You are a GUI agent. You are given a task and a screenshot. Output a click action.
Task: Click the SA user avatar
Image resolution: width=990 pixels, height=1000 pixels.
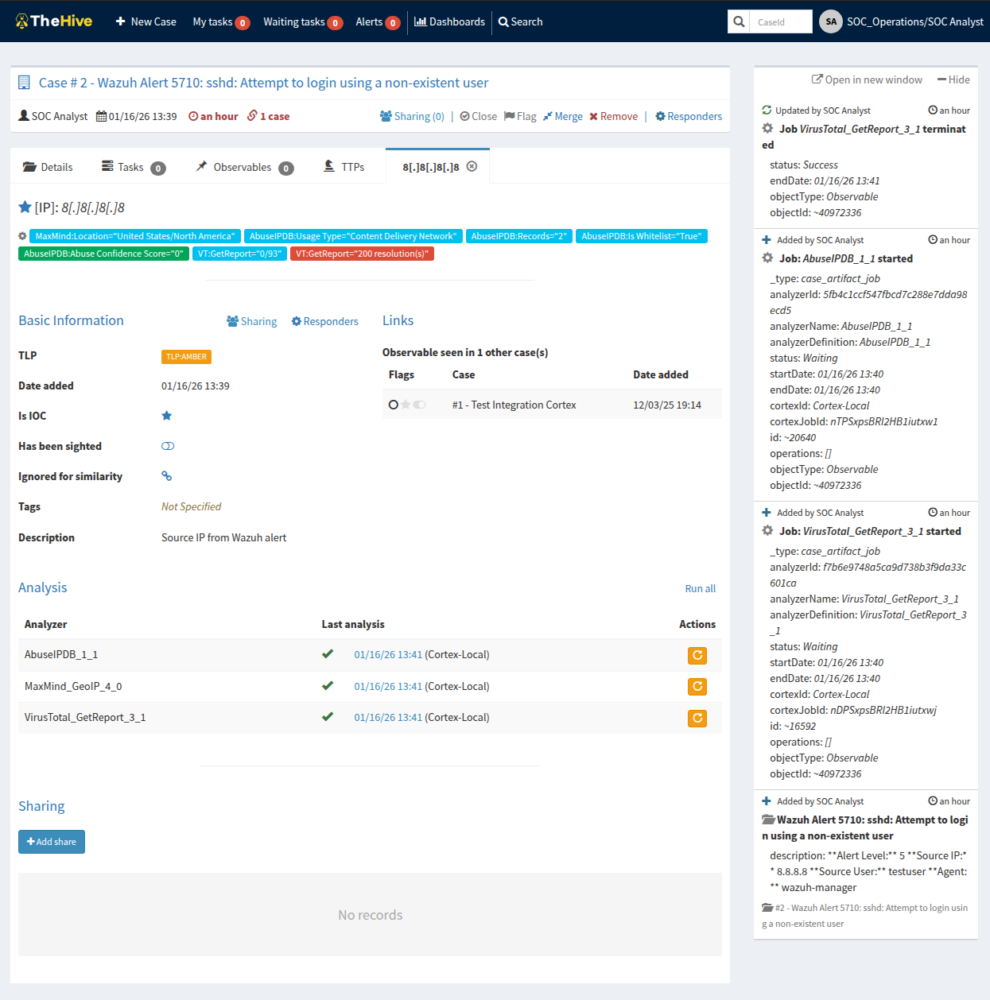point(831,21)
